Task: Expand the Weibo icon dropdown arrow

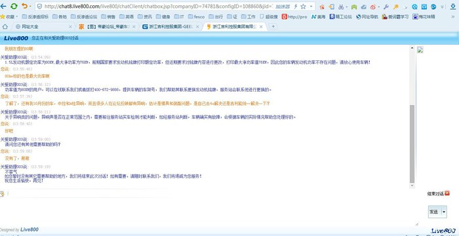Action: click(x=378, y=7)
